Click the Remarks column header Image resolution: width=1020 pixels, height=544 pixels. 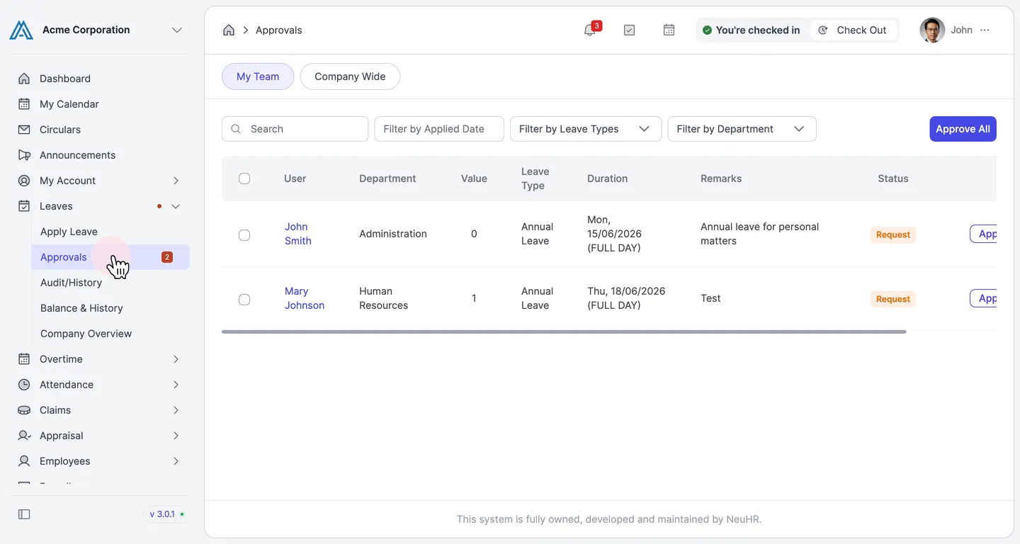point(721,178)
